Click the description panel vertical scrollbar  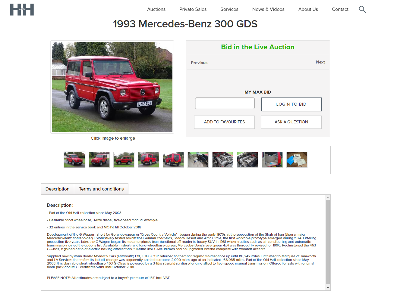click(328, 242)
